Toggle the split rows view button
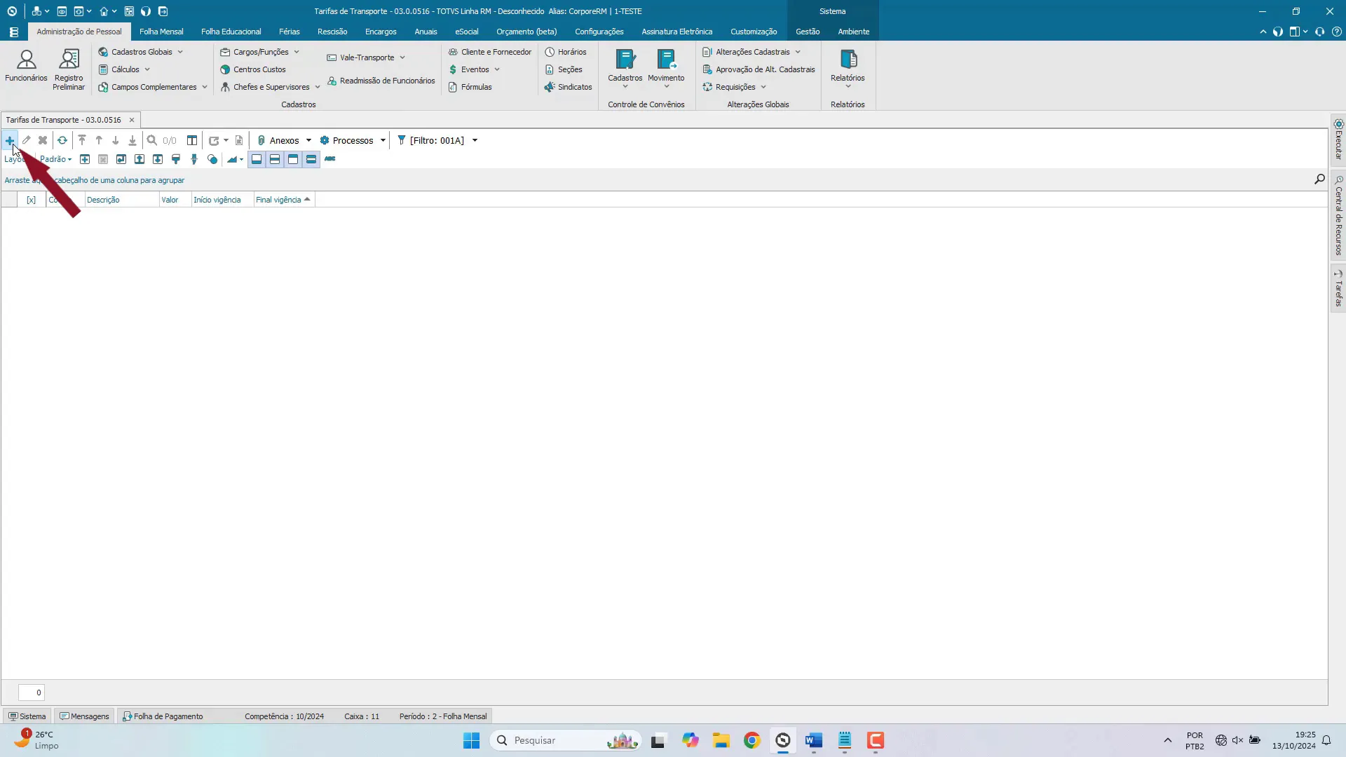 click(275, 159)
